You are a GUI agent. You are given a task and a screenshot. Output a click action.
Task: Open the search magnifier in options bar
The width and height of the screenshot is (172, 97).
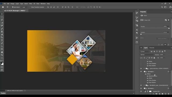point(162,7)
